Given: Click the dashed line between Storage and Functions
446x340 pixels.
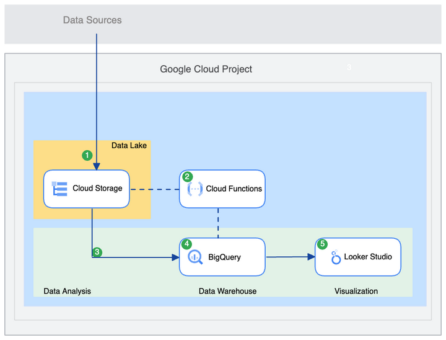Looking at the screenshot, I should point(154,189).
